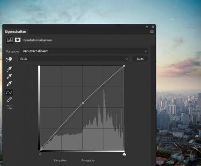The width and height of the screenshot is (201, 166).
Task: Activate the edit points curve tool
Action: tap(9, 92)
